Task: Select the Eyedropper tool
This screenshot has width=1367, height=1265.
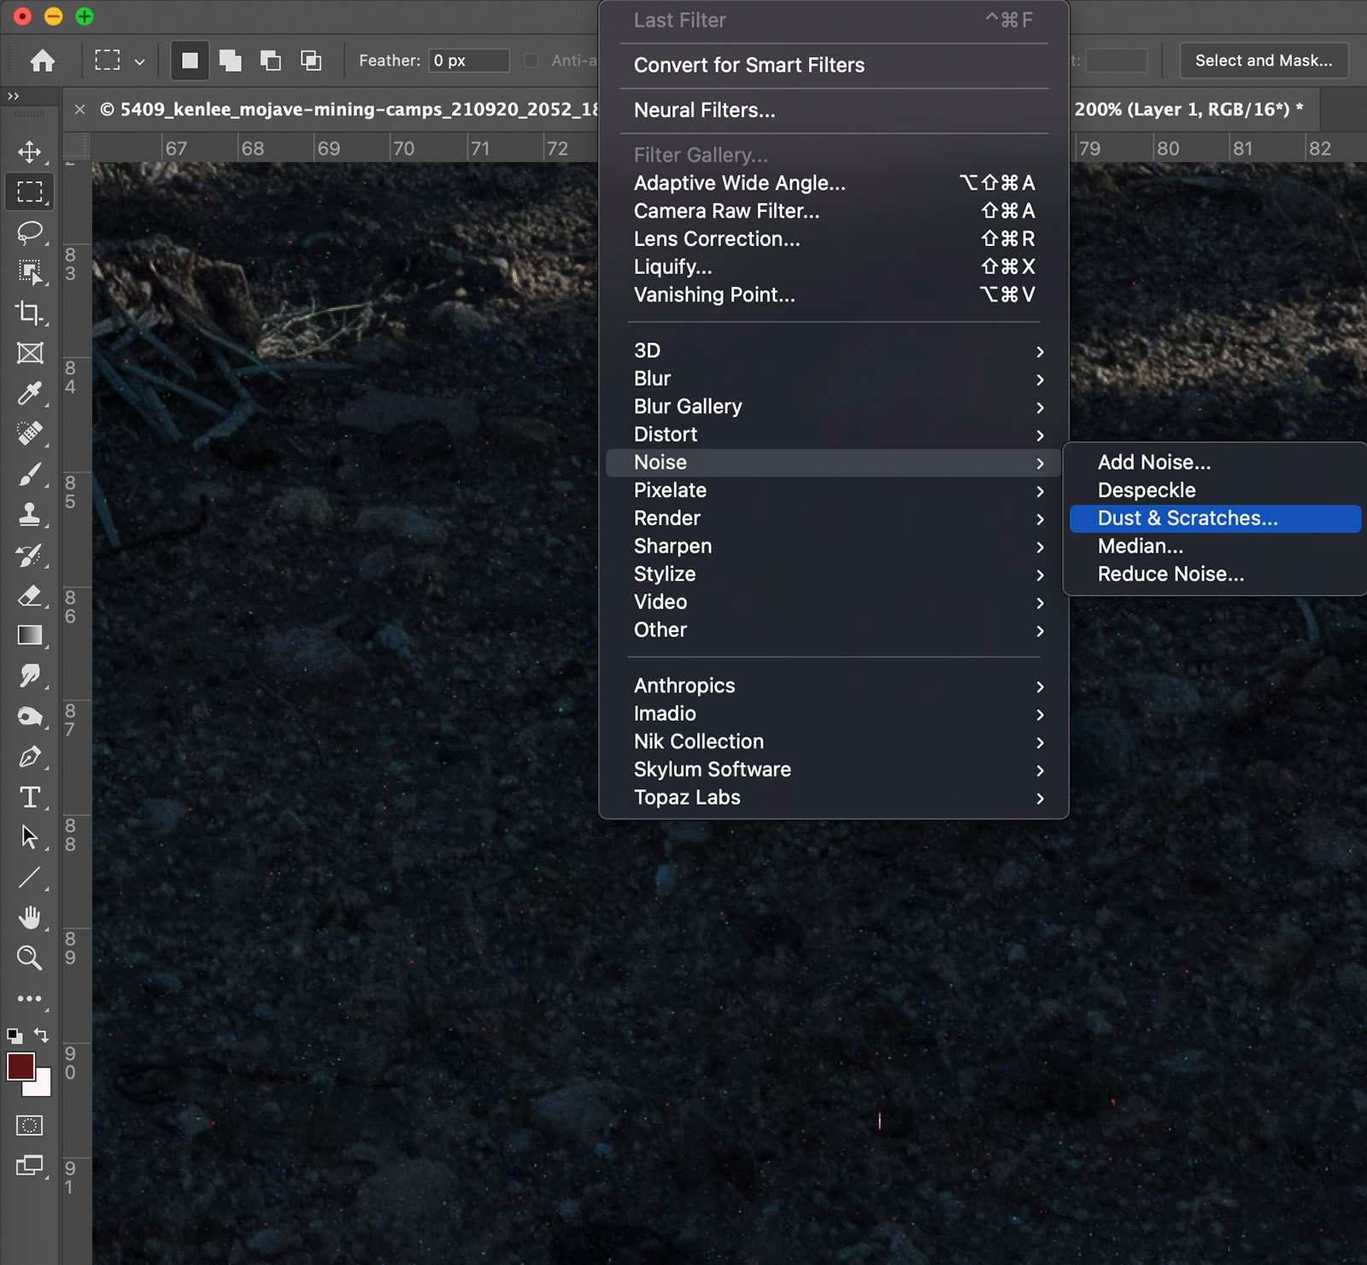Action: tap(30, 393)
